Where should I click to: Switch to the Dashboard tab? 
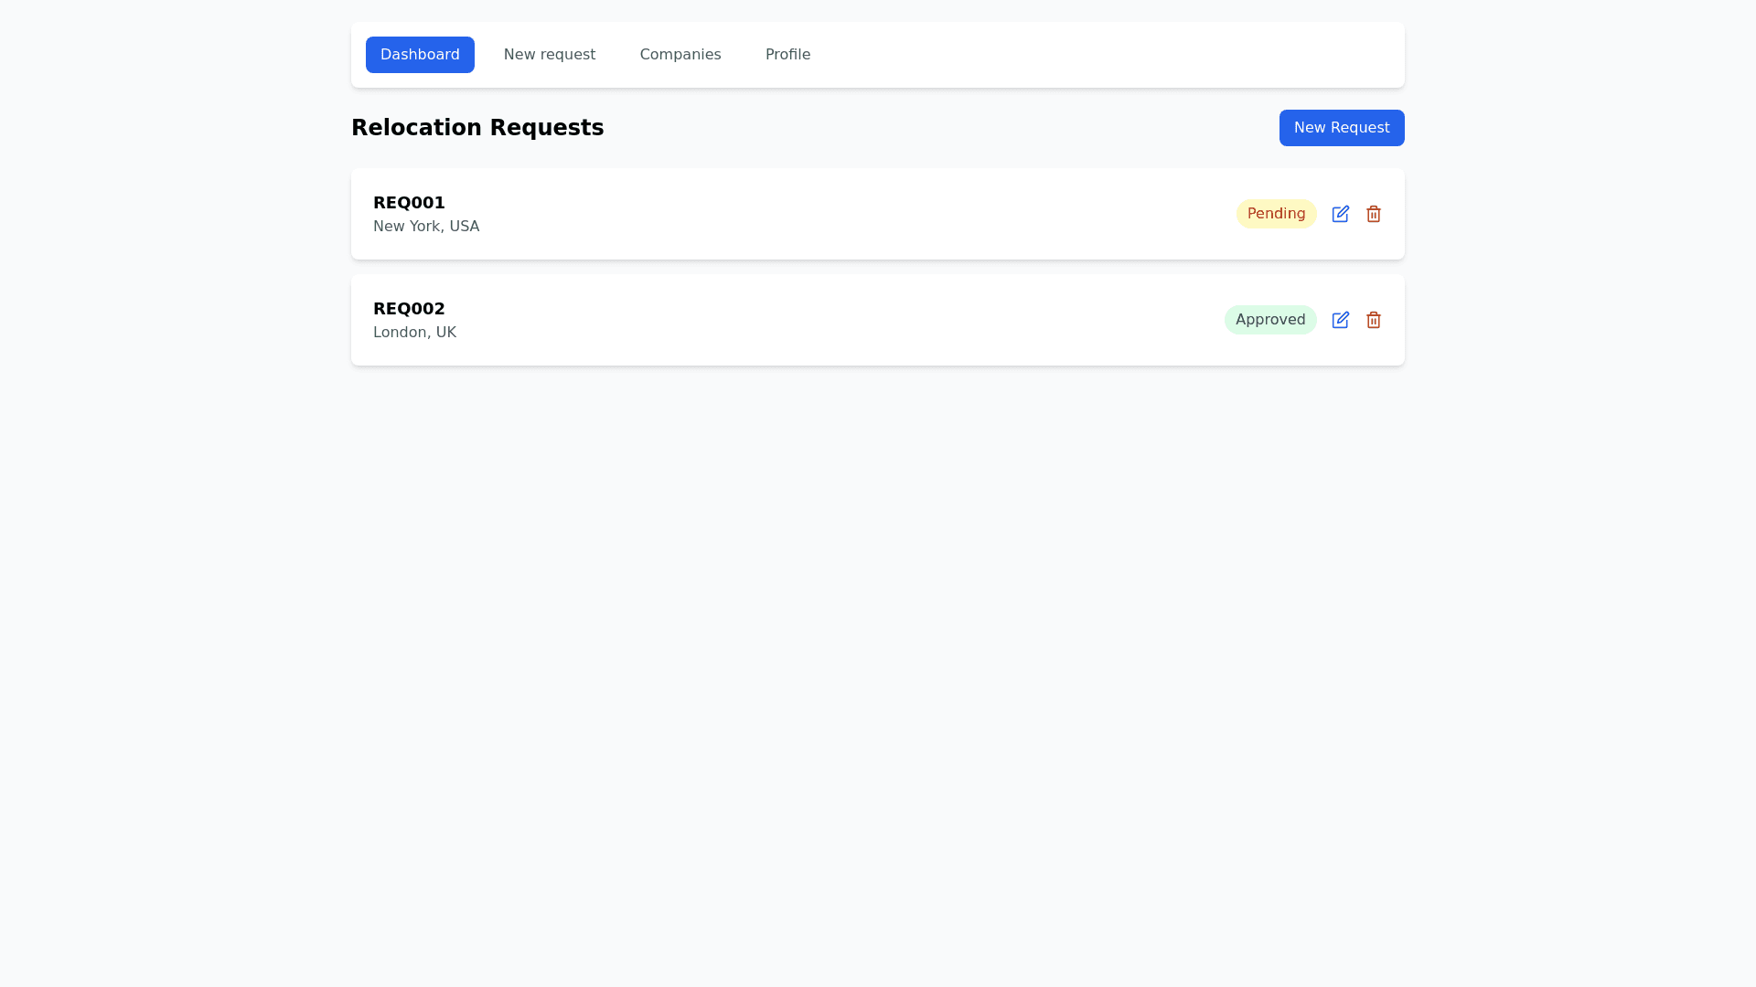pyautogui.click(x=420, y=55)
